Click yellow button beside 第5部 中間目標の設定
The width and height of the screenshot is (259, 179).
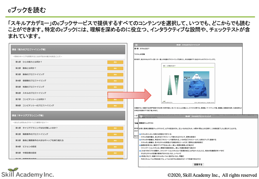(x=115, y=153)
